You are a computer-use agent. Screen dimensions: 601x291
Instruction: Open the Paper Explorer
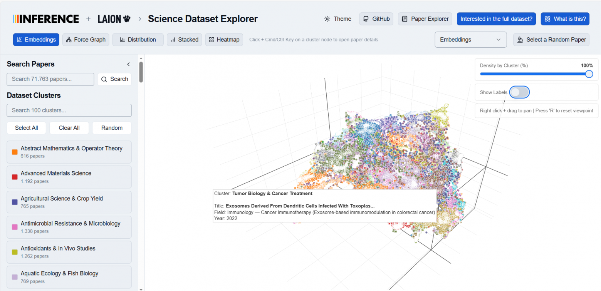click(x=425, y=19)
